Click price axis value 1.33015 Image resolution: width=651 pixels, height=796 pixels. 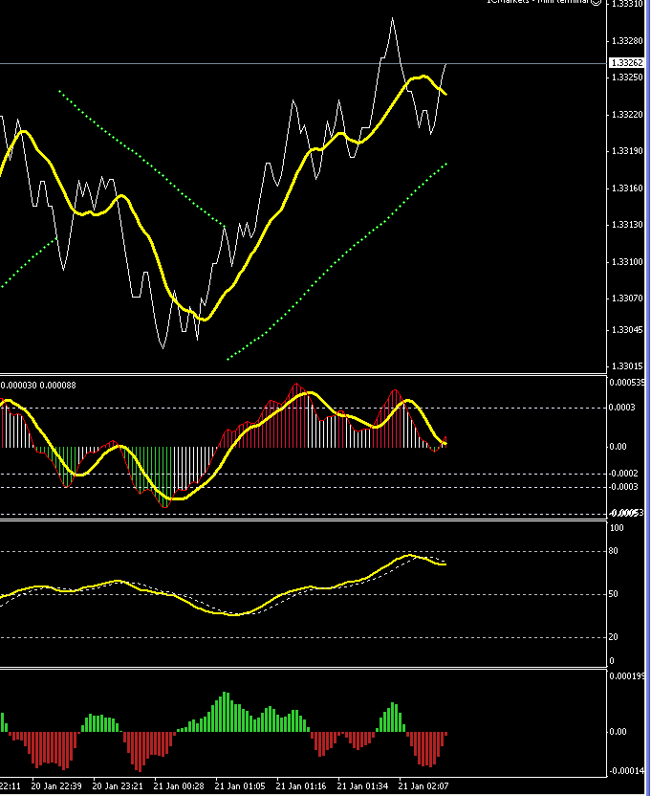coord(628,366)
